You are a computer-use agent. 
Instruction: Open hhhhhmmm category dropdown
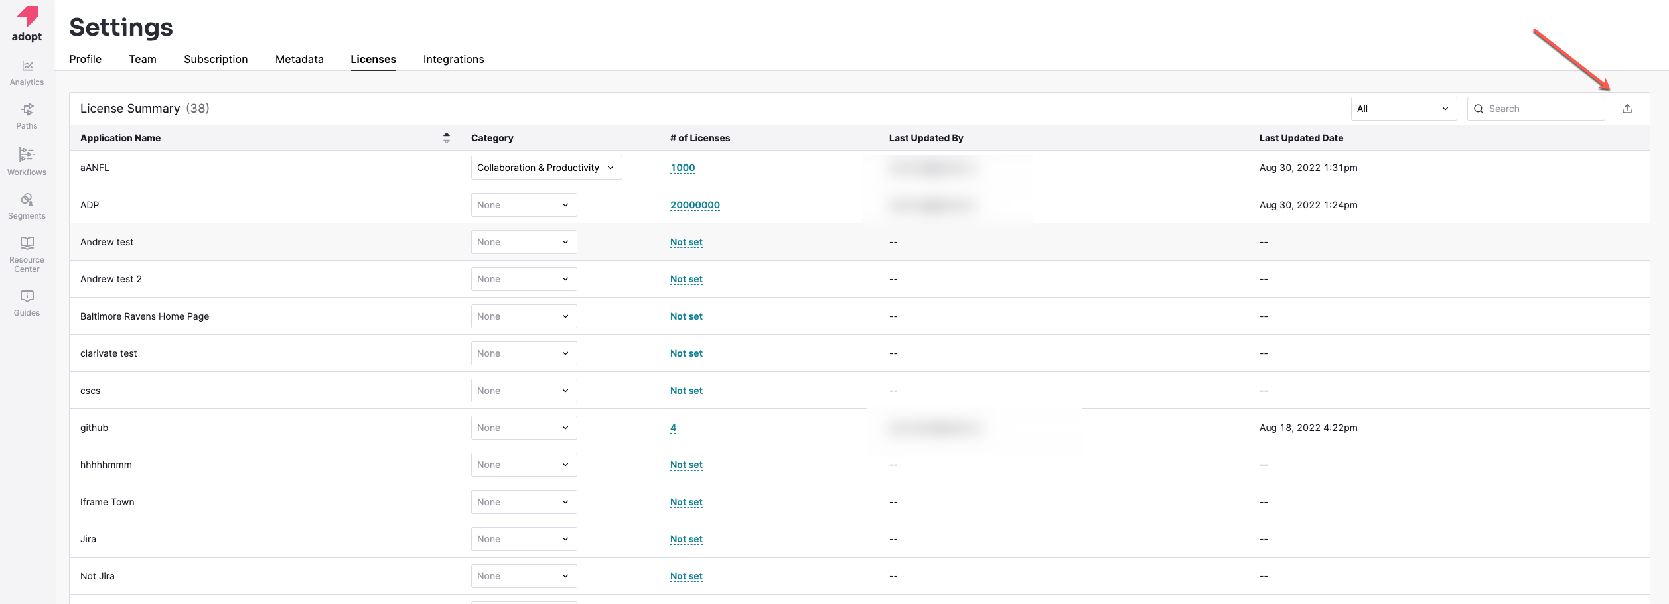(x=524, y=465)
